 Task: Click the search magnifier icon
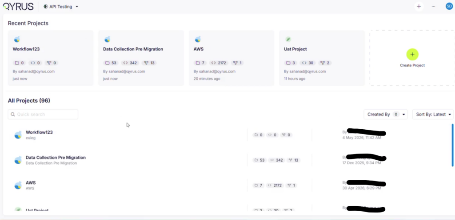[13, 114]
